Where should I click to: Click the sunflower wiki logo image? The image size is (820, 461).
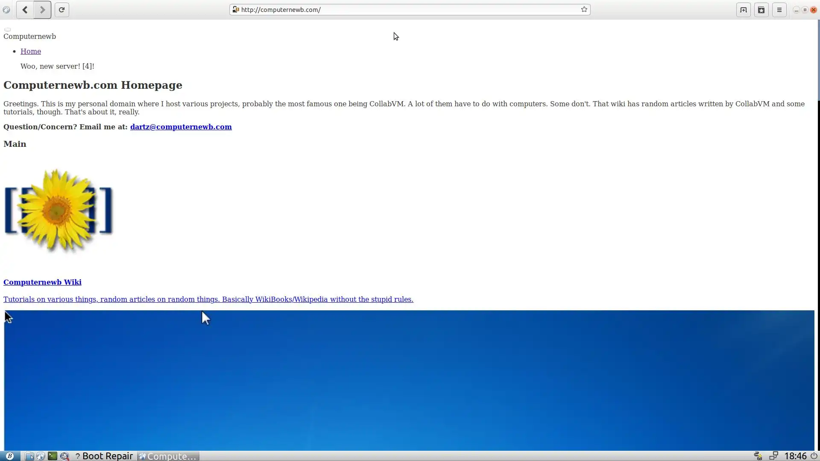click(58, 210)
